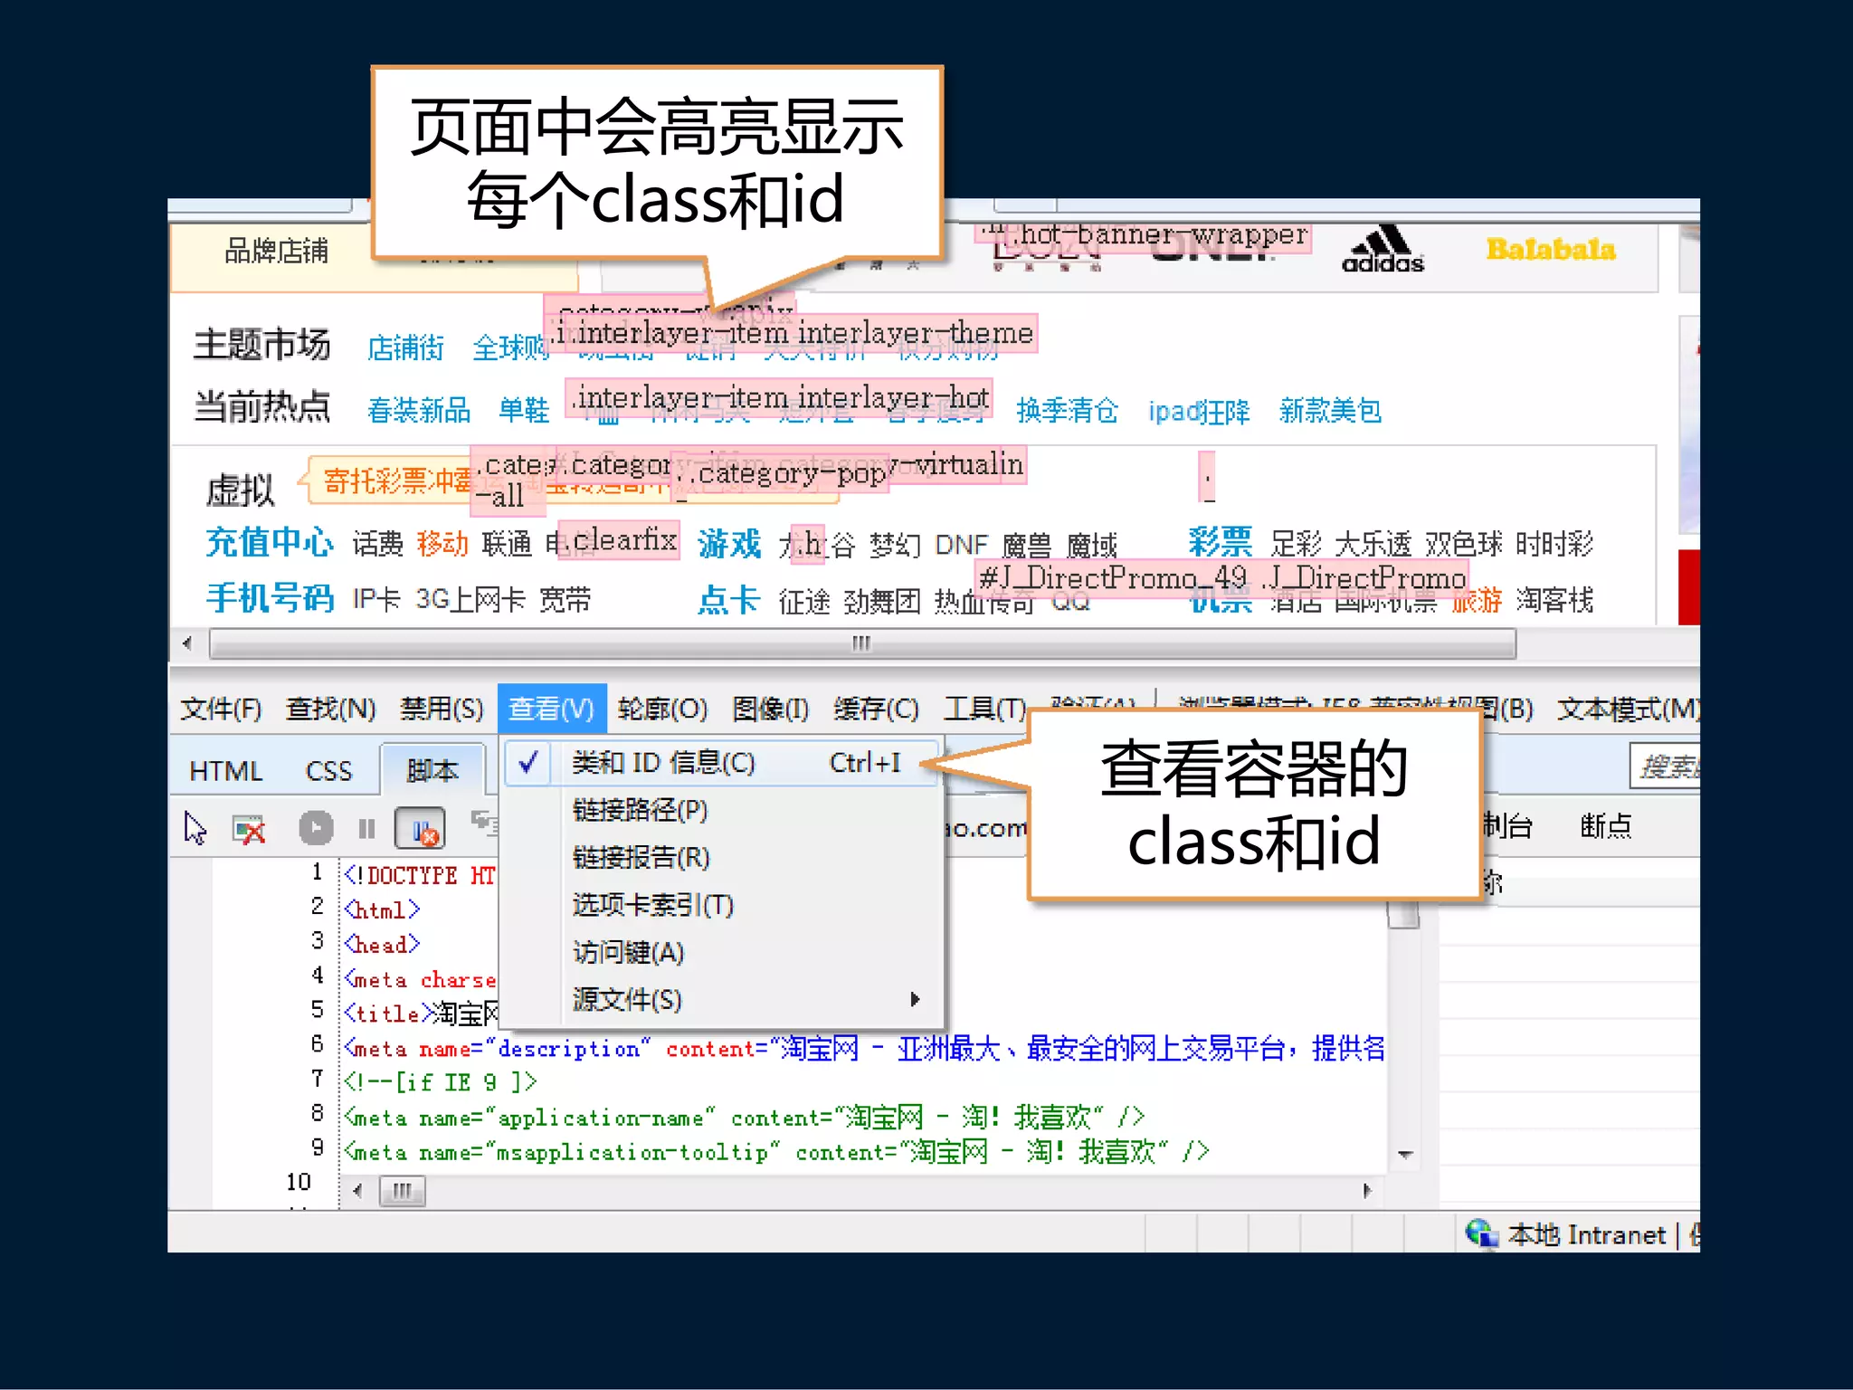Open the 查找(N) menu
Screen dimensions: 1853x1390
click(330, 709)
